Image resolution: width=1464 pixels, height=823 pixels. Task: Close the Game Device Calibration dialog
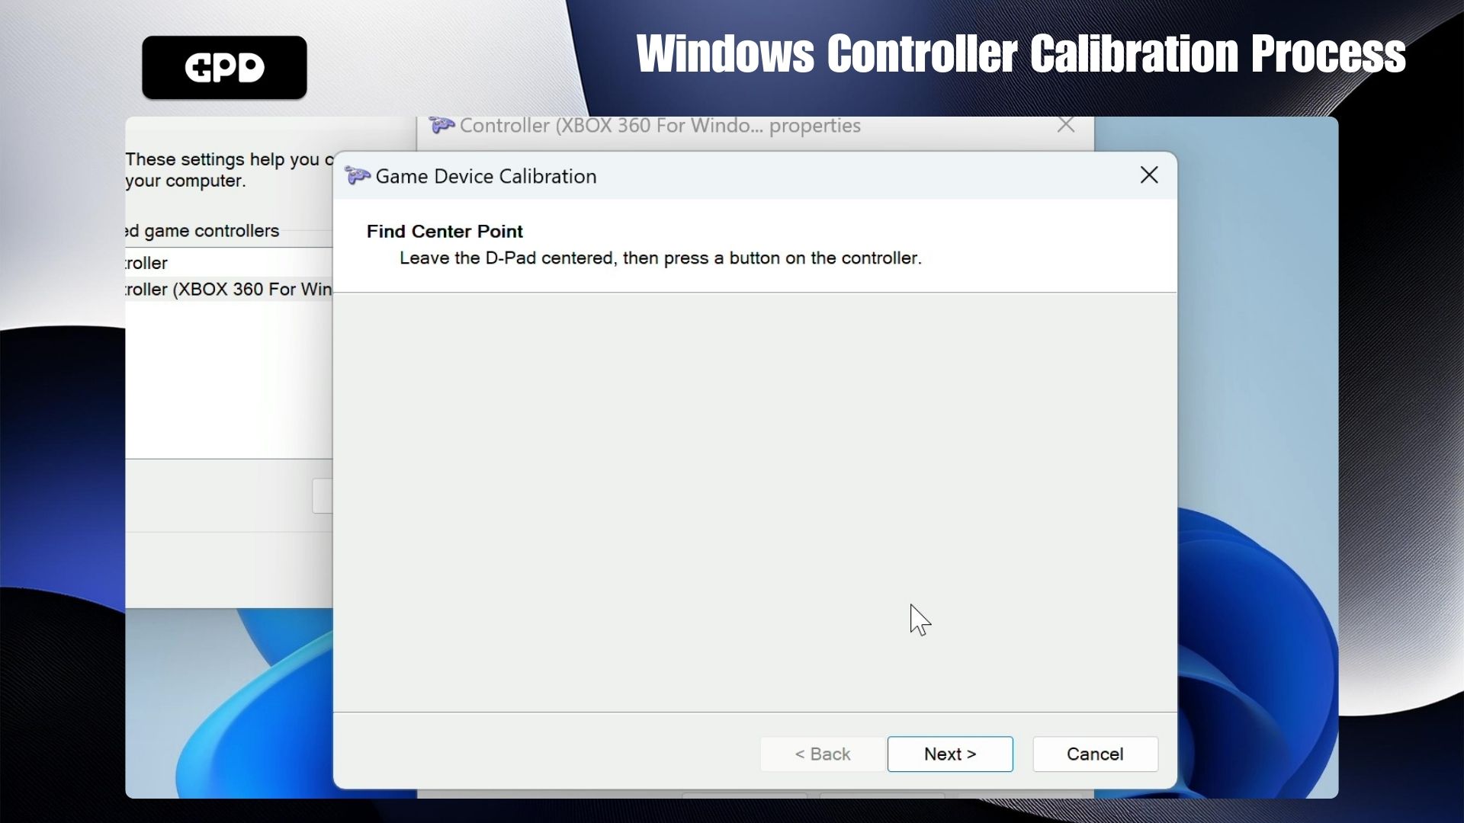(x=1148, y=175)
